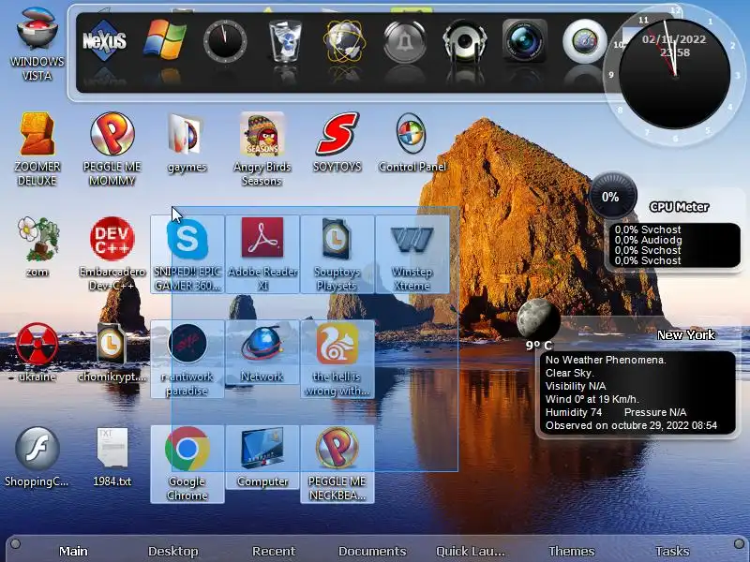The width and height of the screenshot is (750, 562).
Task: Click 'Wind 0º at 19 Km/h.' line
Action: [592, 399]
